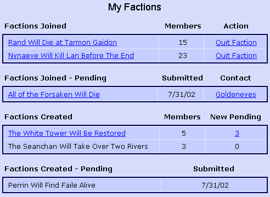Click the member count 15 cell
Viewport: 270px width, 197px height.
pyautogui.click(x=183, y=43)
